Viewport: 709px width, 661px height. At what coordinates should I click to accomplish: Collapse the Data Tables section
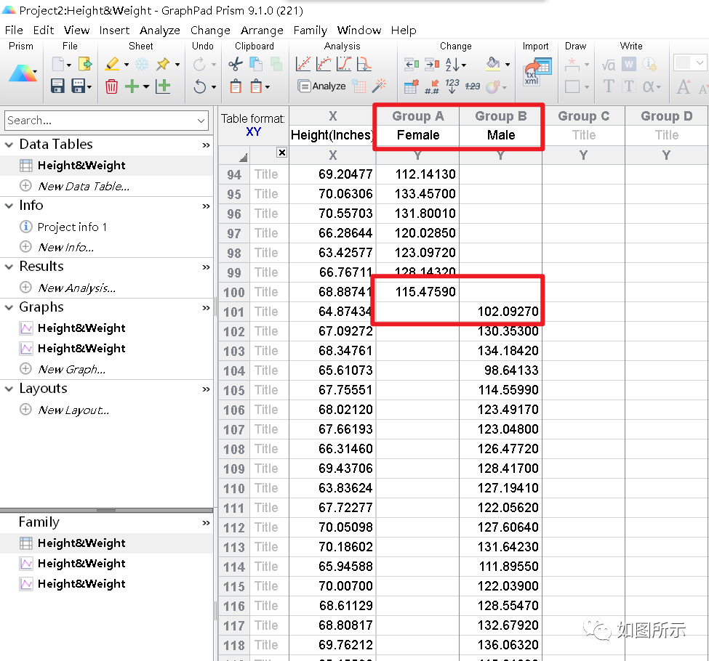(9, 145)
